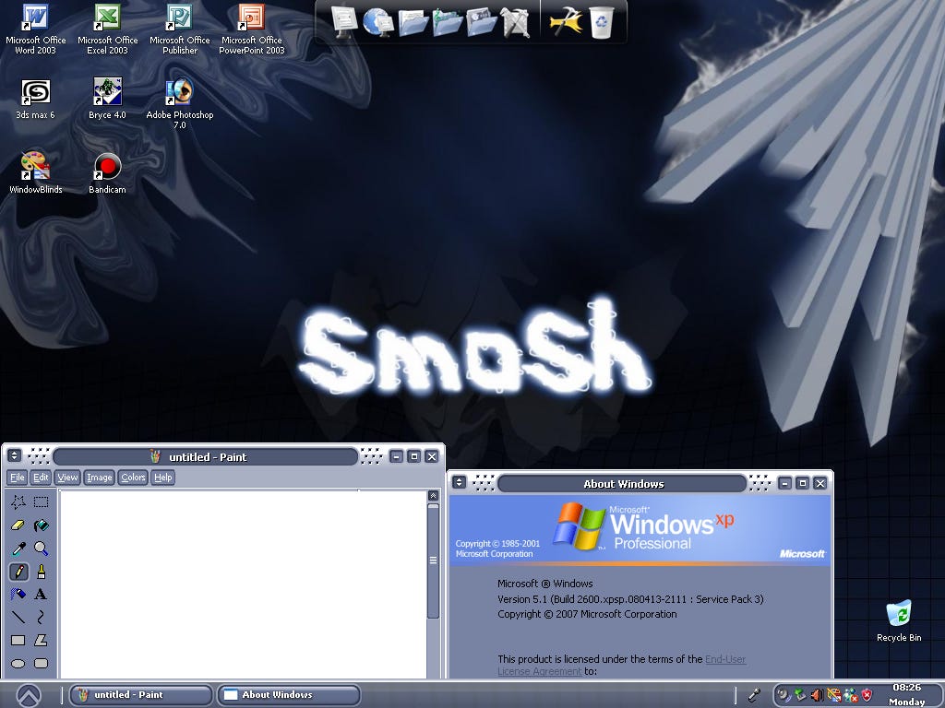Click the Recycle Bin desktop icon
The image size is (945, 708).
pyautogui.click(x=899, y=620)
